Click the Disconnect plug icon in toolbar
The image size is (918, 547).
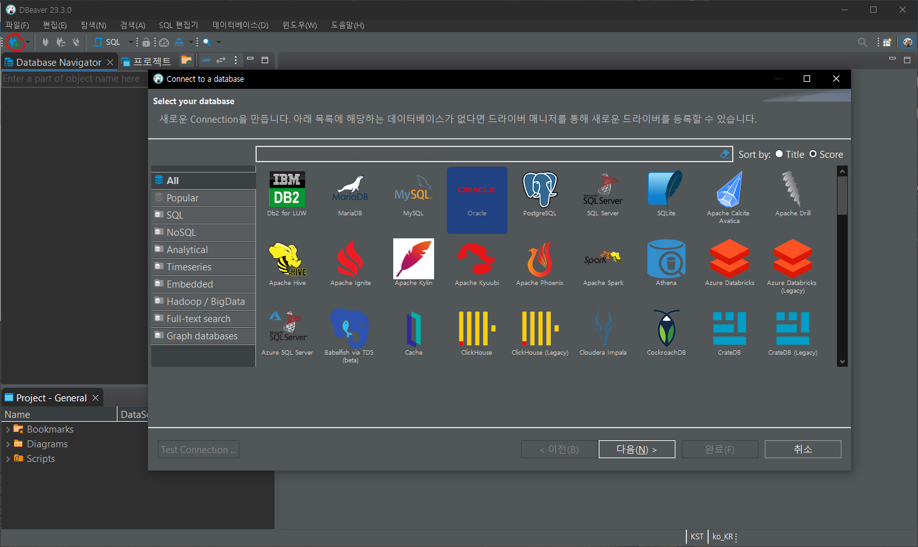(x=76, y=42)
